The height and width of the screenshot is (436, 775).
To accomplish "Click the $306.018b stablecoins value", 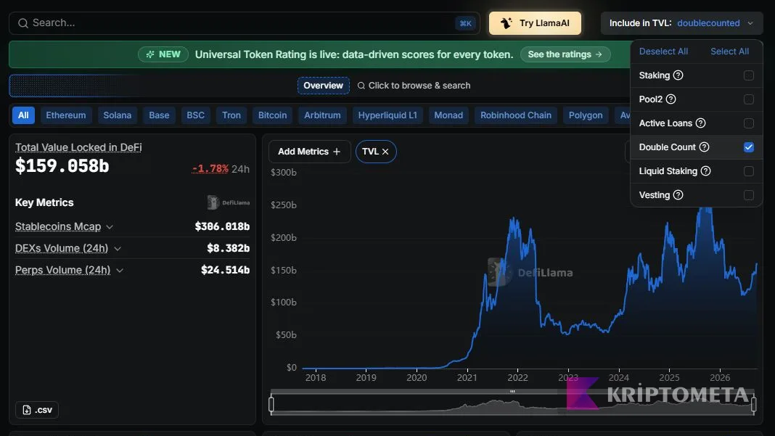I will coord(222,226).
